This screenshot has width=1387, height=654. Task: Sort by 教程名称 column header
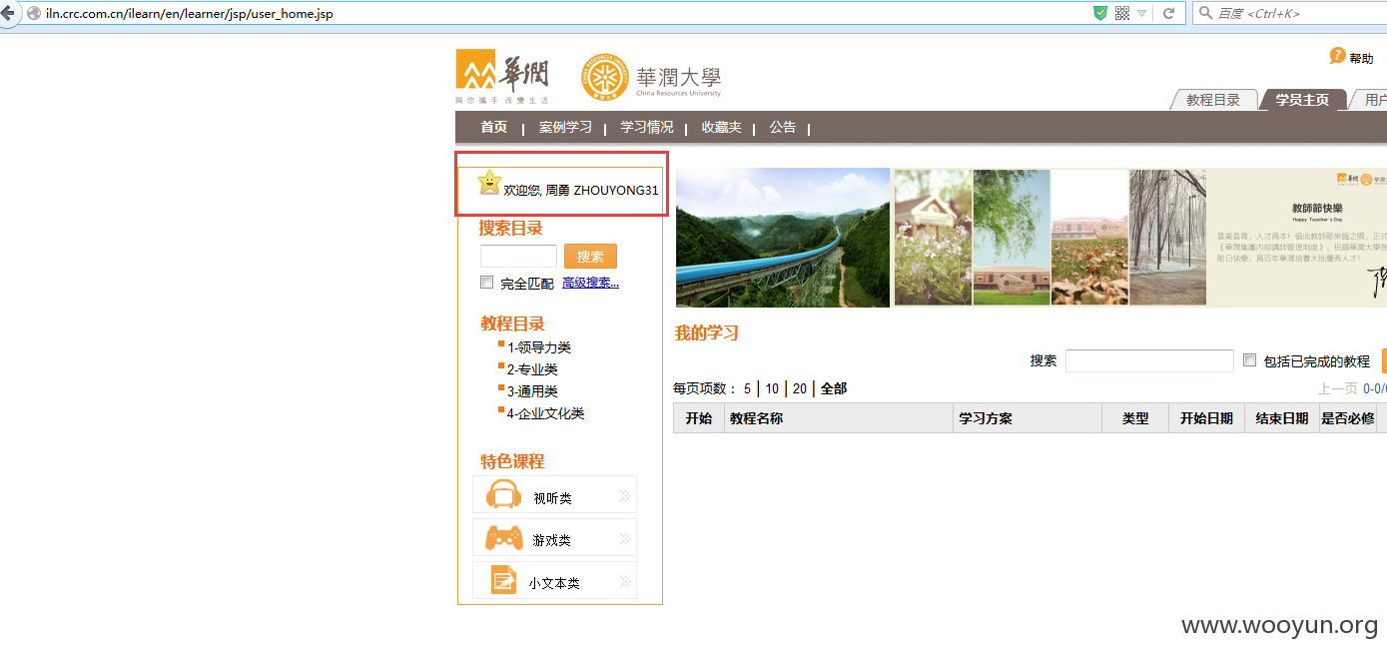point(839,418)
